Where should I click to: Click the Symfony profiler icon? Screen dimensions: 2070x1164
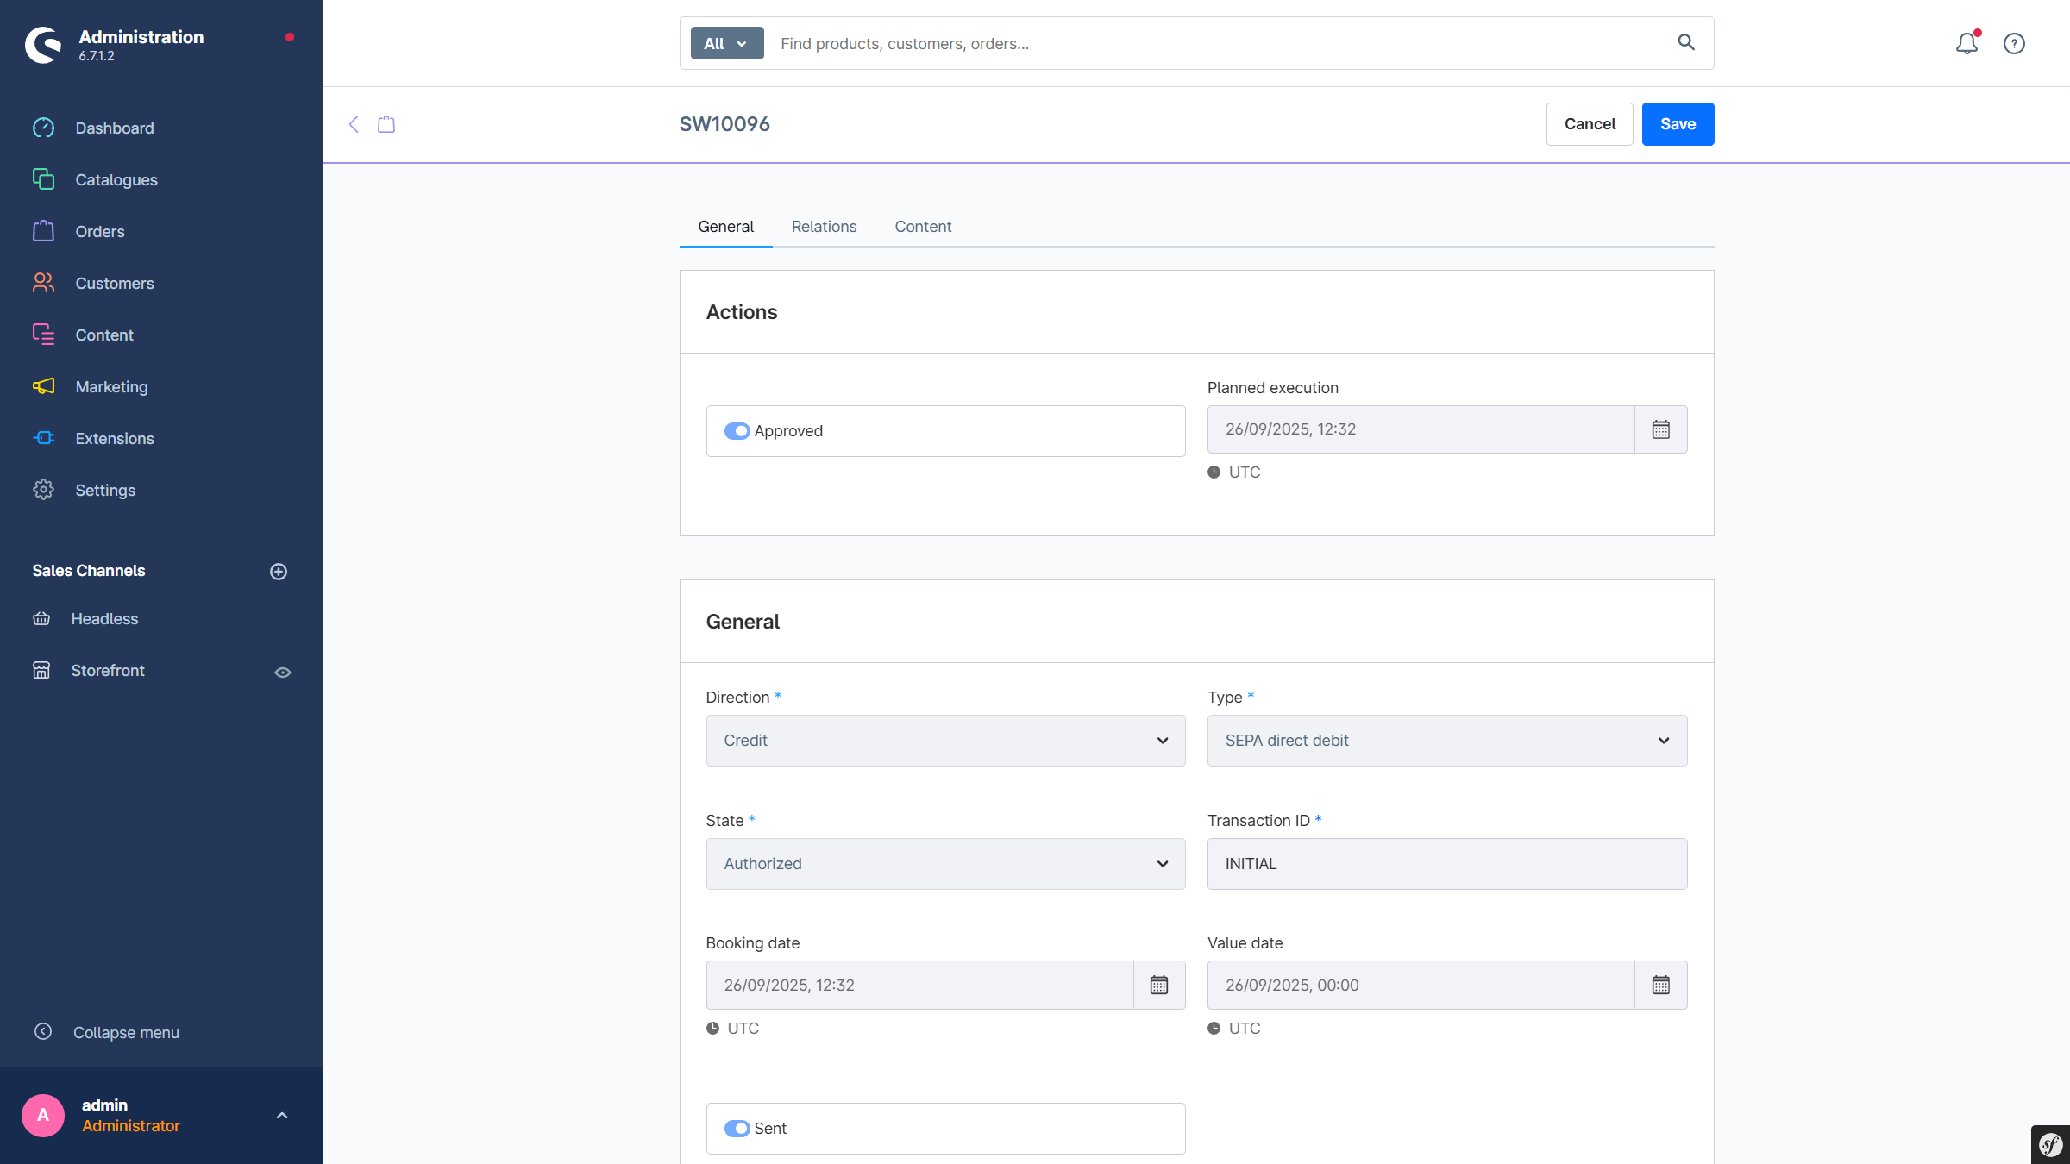click(x=2050, y=1144)
